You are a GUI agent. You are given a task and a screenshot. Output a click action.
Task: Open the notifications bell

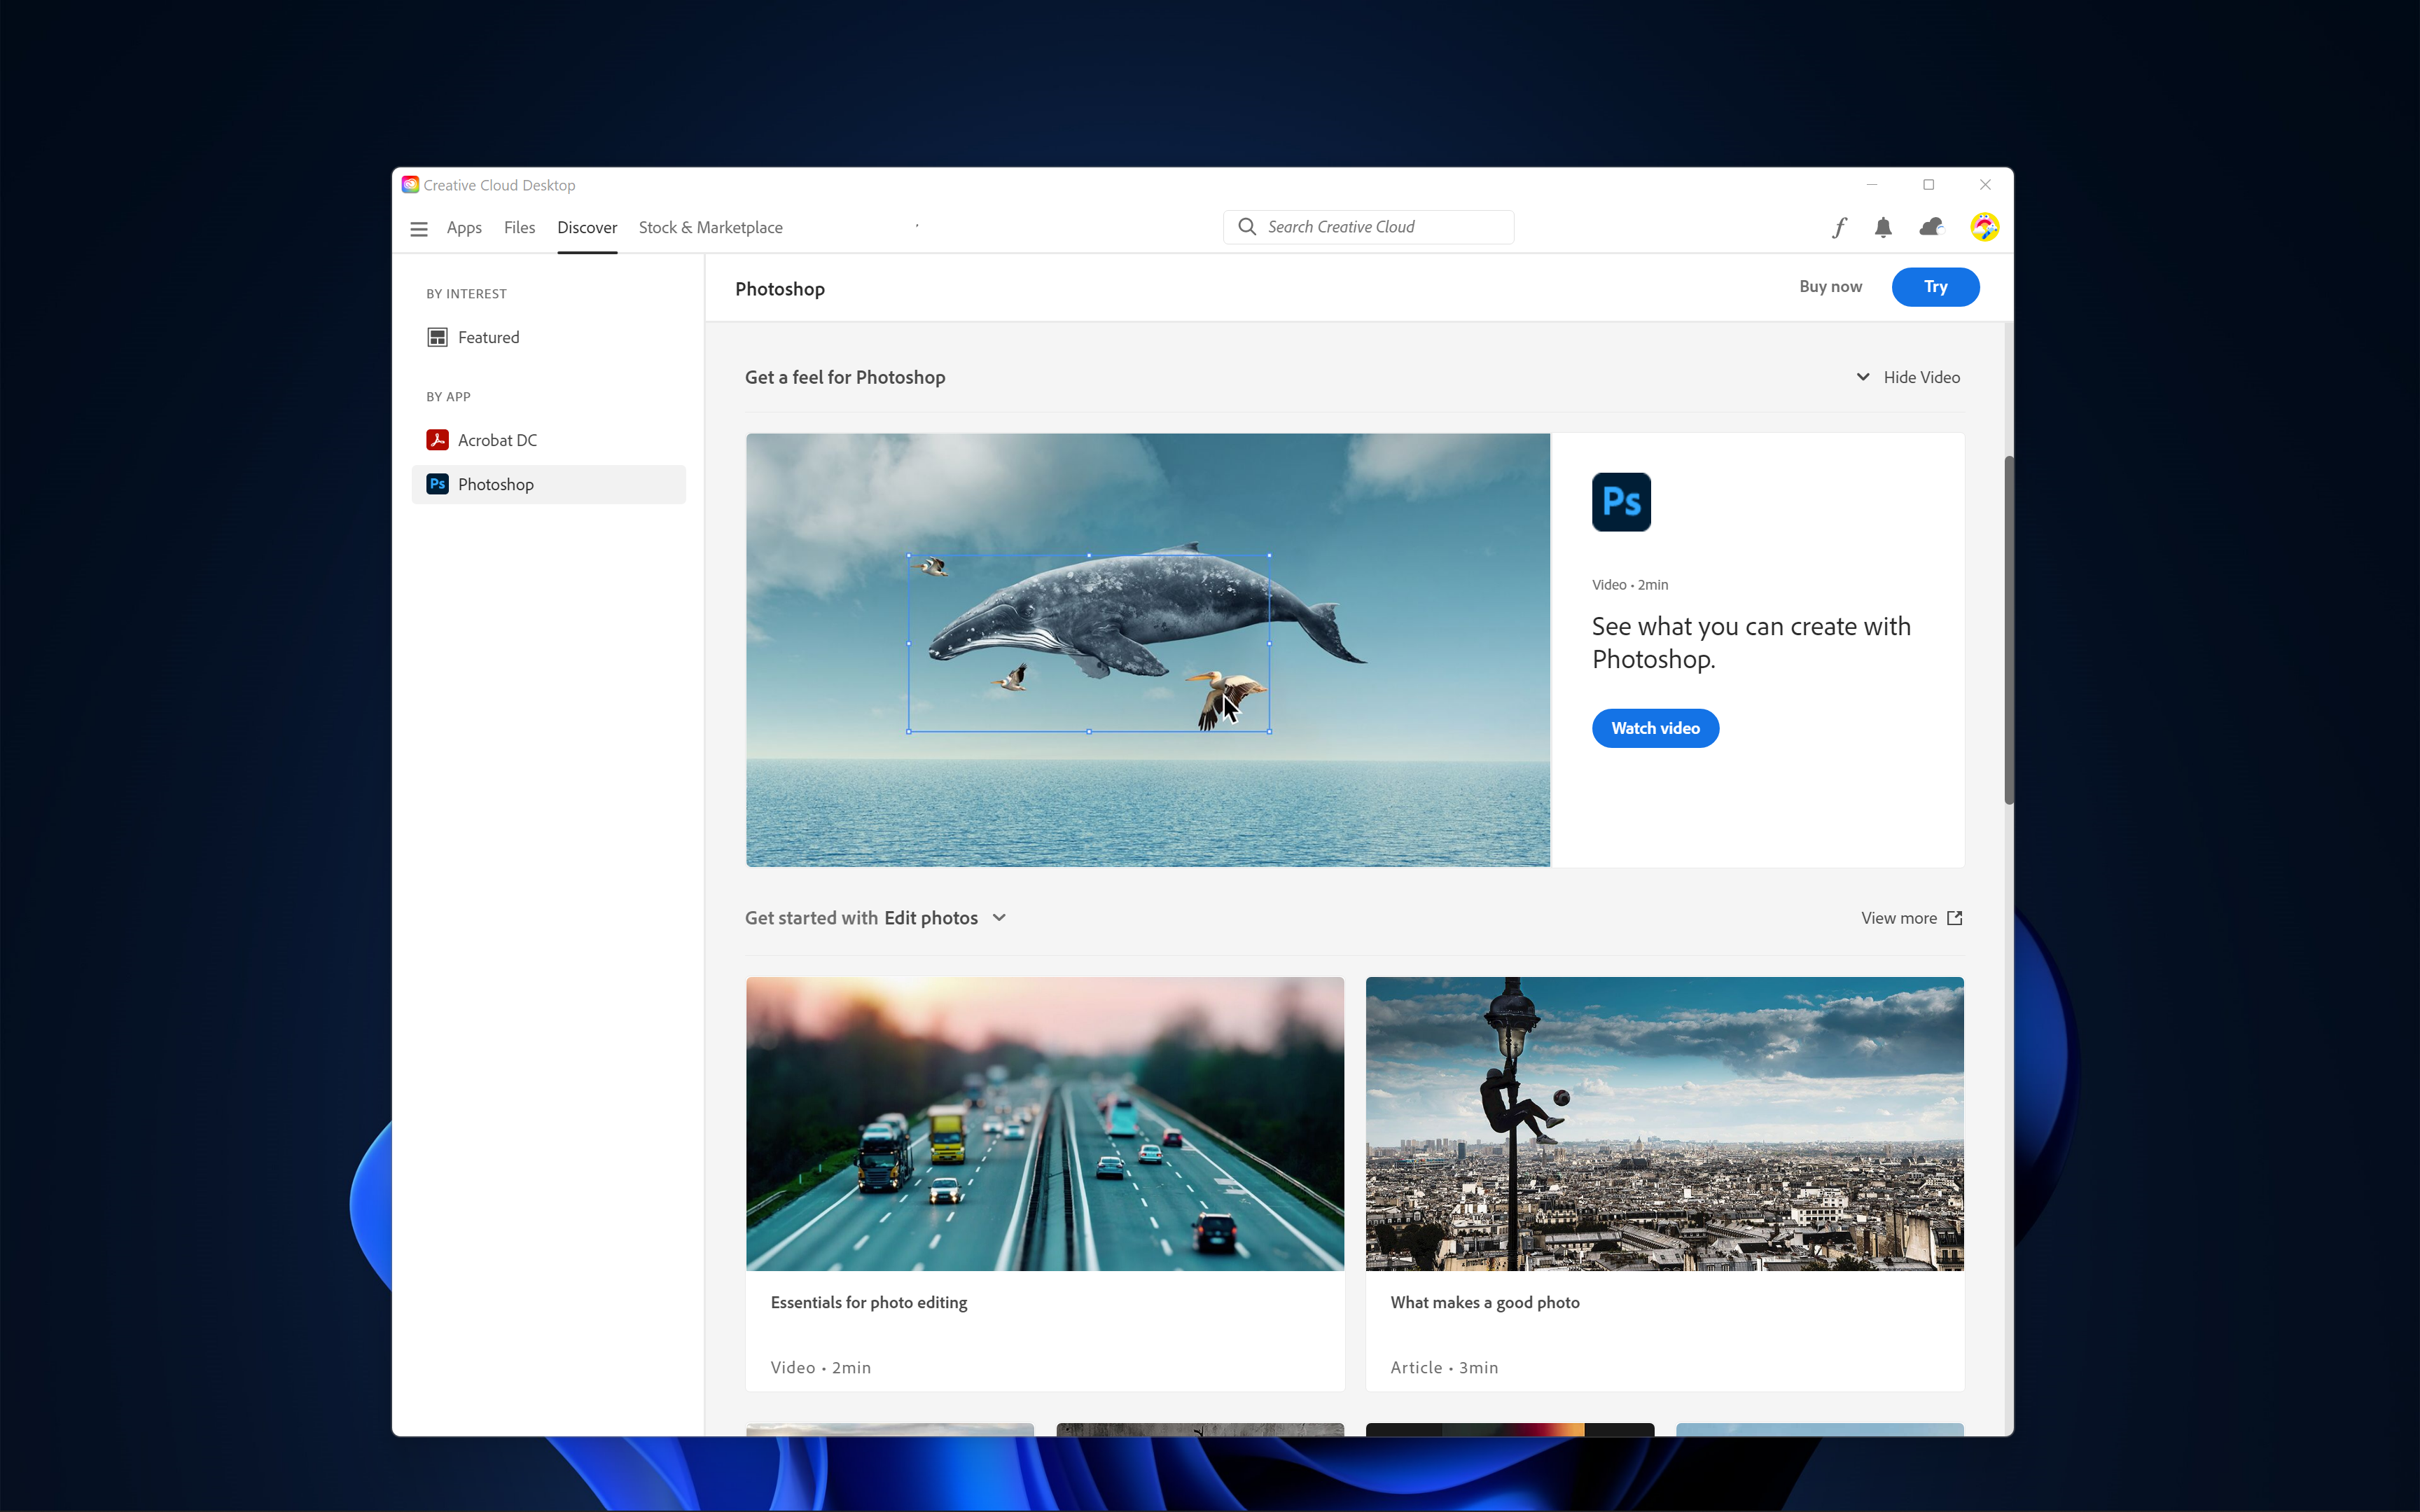(1883, 227)
